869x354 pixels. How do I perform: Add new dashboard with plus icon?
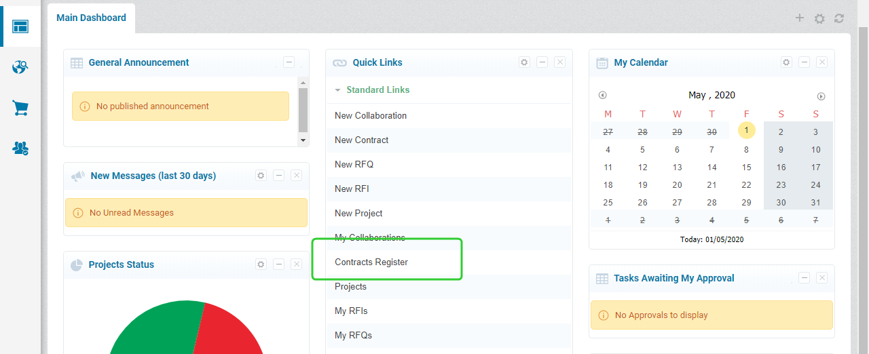800,18
